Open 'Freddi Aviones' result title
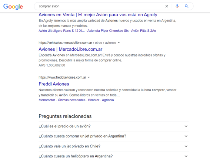 click(x=54, y=84)
